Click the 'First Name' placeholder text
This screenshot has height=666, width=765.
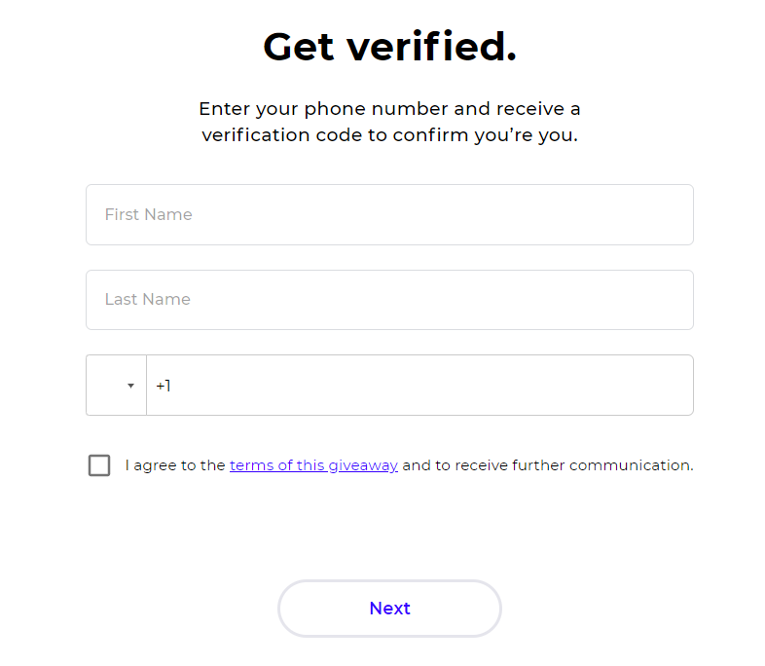tap(148, 215)
